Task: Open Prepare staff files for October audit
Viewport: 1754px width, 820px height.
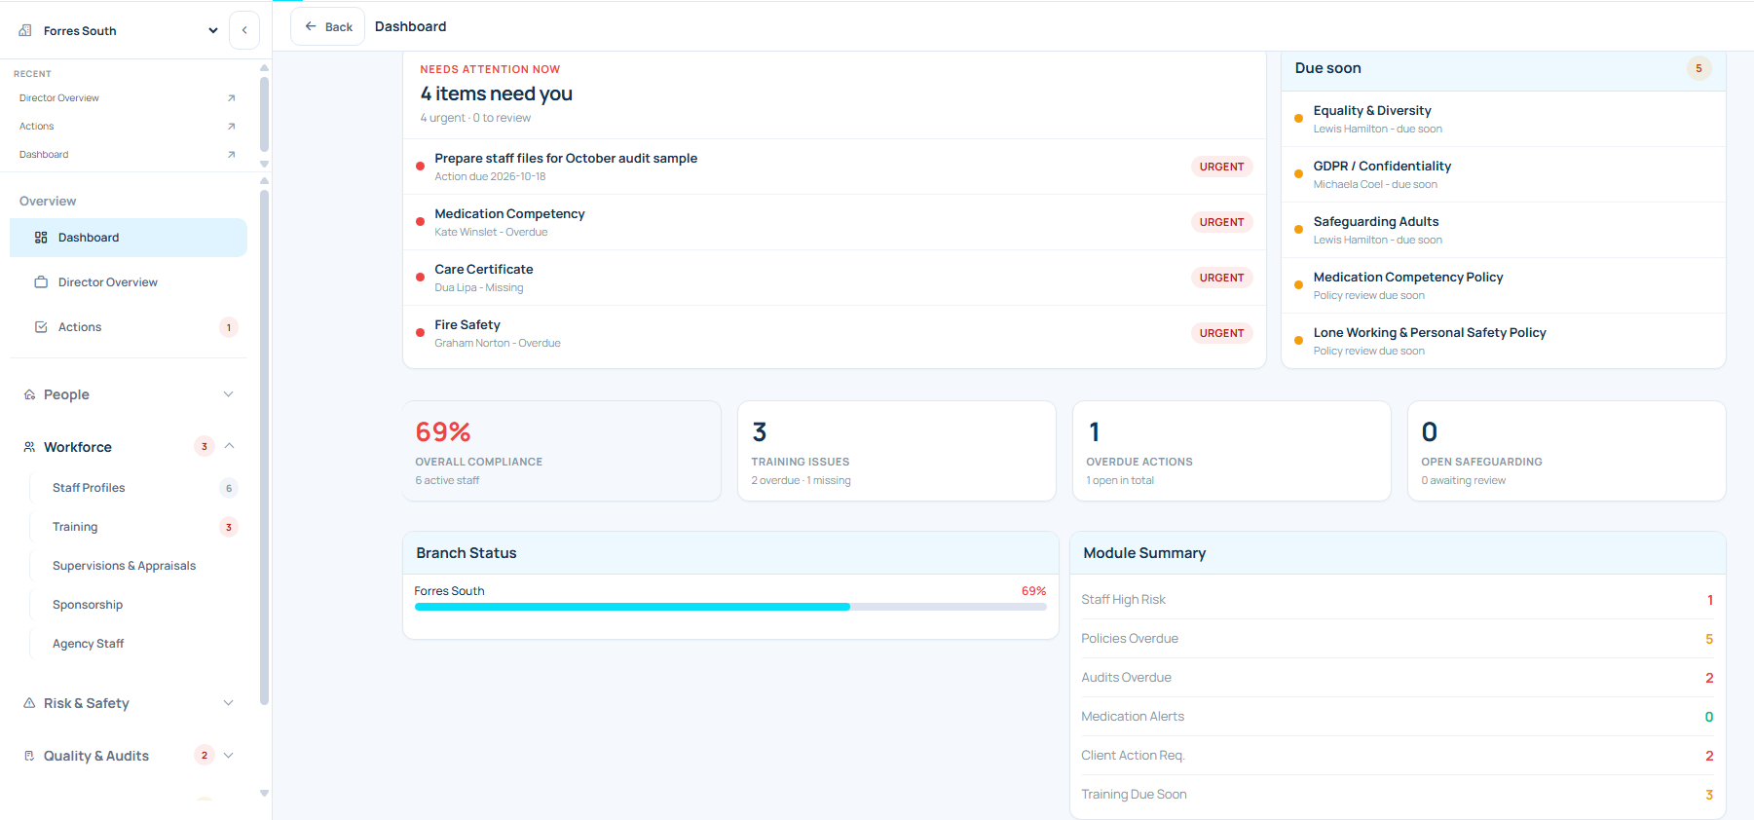Action: [834, 167]
